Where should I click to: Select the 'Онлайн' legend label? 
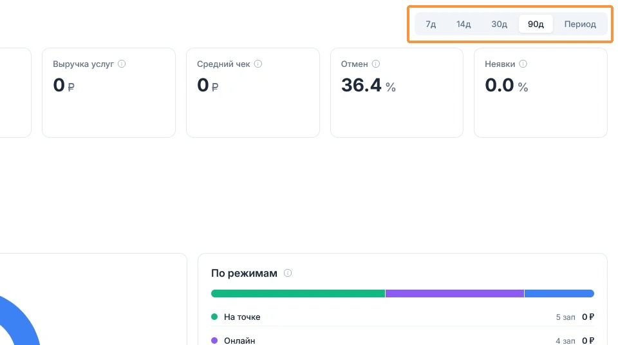click(x=239, y=340)
